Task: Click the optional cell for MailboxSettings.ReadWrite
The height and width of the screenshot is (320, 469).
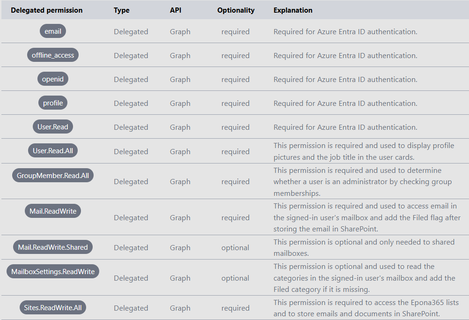Action: tap(235, 278)
